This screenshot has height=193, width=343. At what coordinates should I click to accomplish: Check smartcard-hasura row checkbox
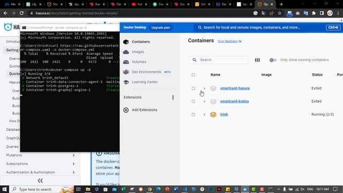pos(193,88)
